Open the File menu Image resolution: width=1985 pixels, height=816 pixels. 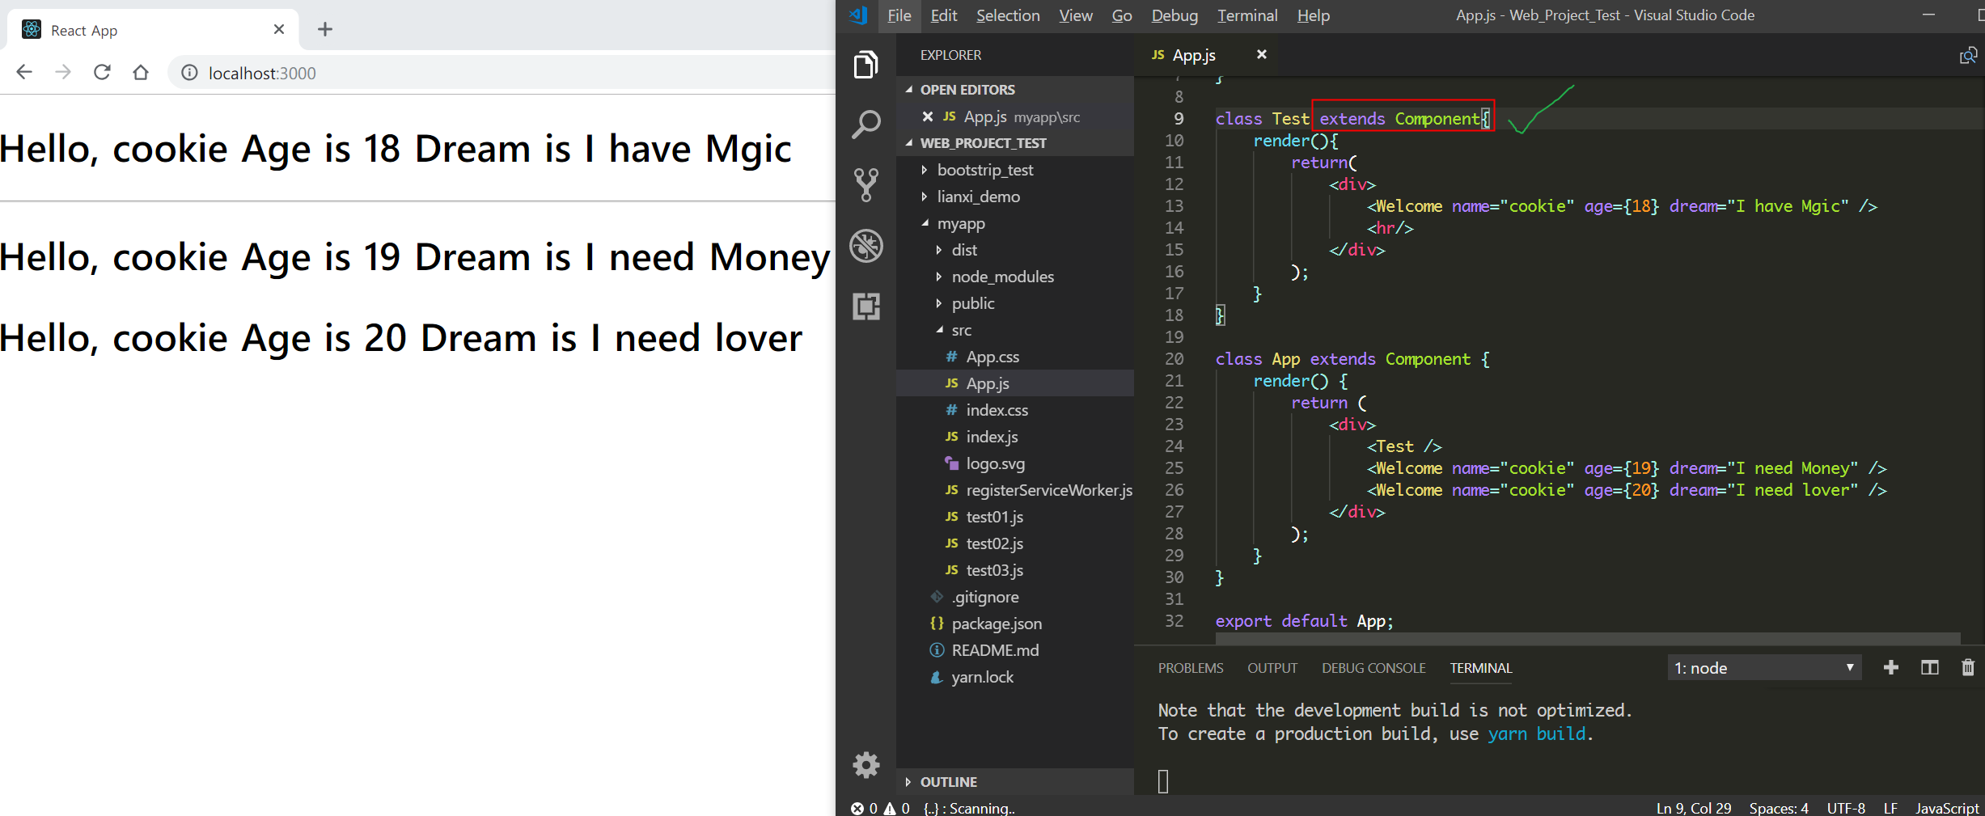pos(899,15)
